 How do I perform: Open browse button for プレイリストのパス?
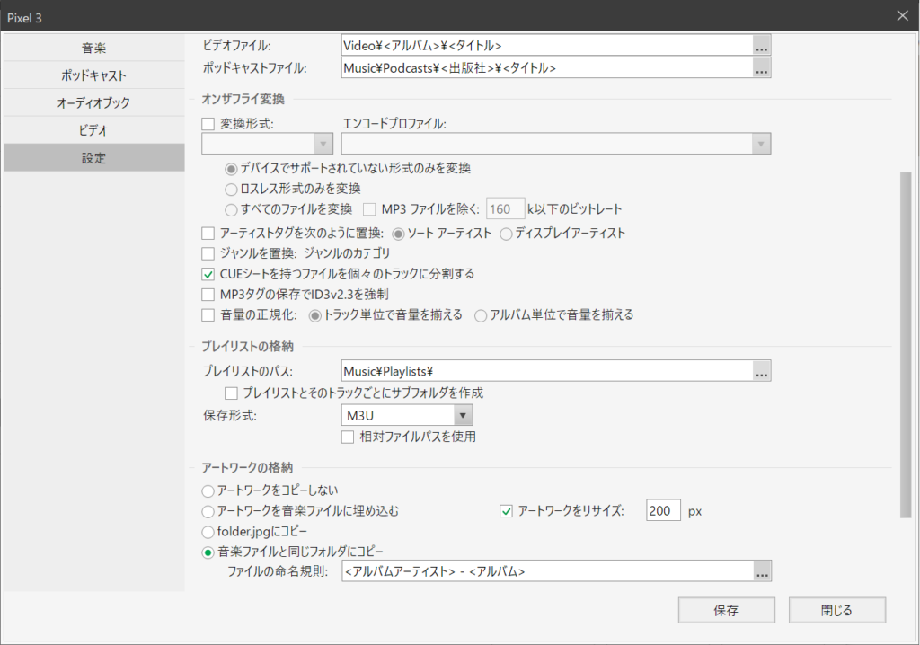coord(762,372)
